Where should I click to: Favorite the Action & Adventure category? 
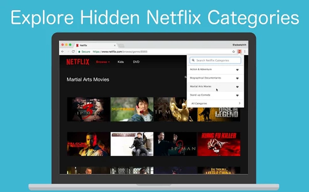[237, 69]
